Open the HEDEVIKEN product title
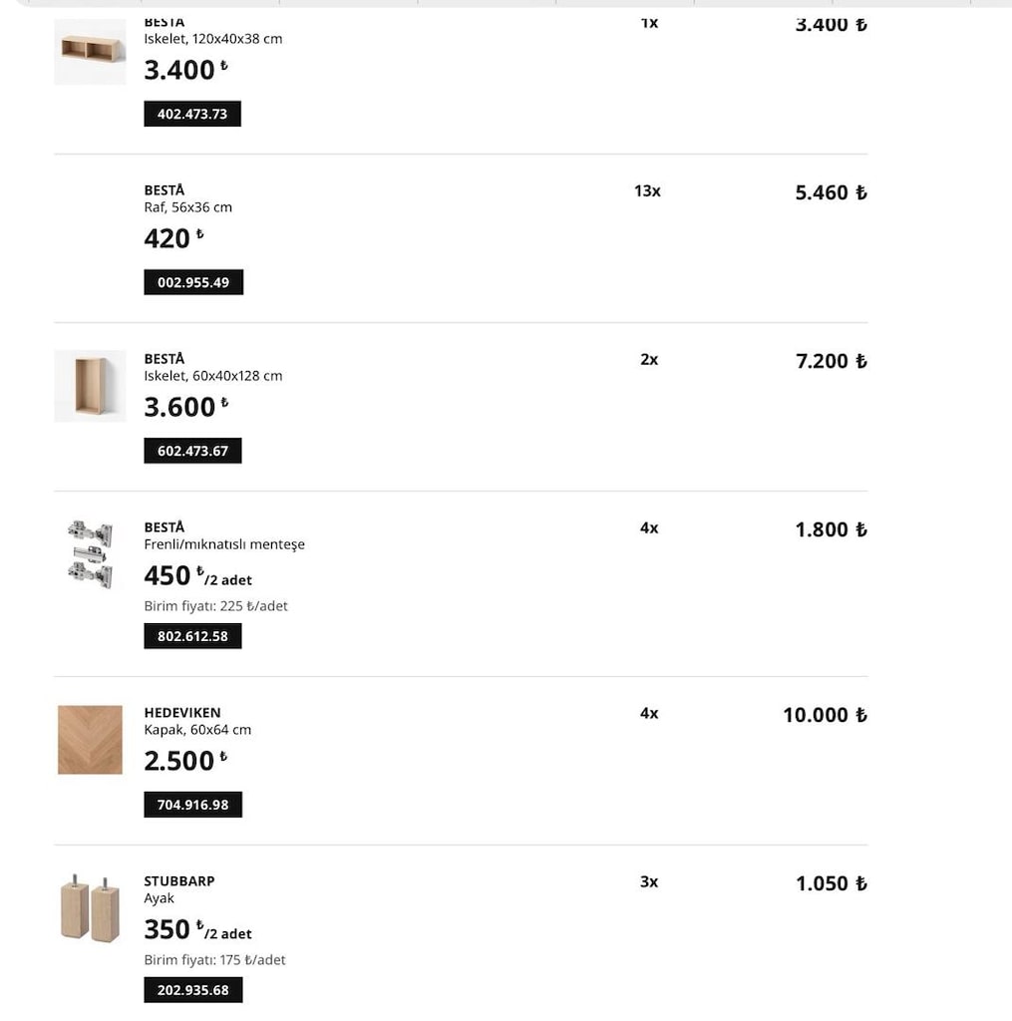This screenshot has height=1021, width=1012. coord(182,712)
